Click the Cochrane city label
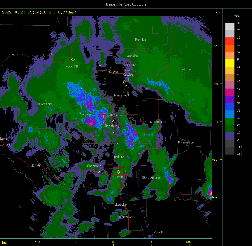Screen dimensions: 252x246 (94, 166)
